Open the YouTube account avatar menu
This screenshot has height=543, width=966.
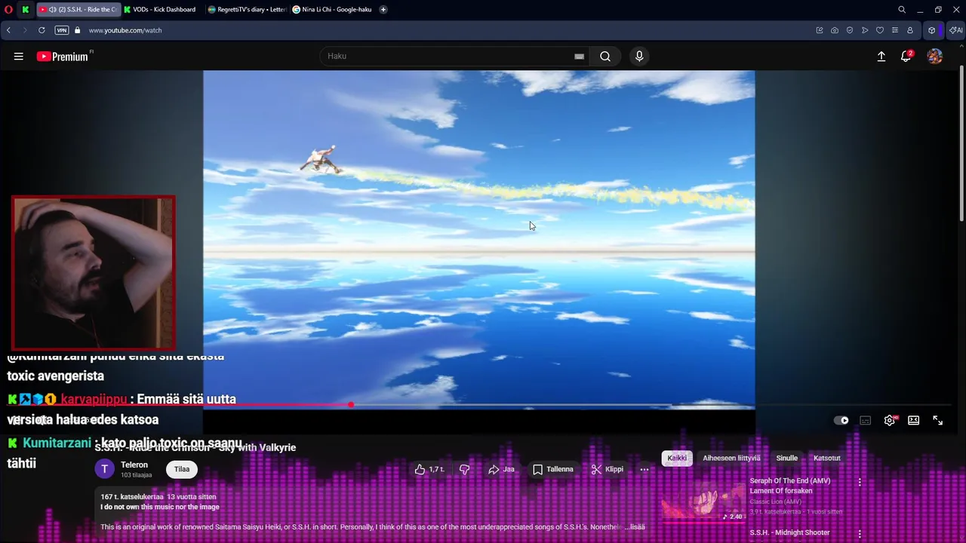(935, 57)
